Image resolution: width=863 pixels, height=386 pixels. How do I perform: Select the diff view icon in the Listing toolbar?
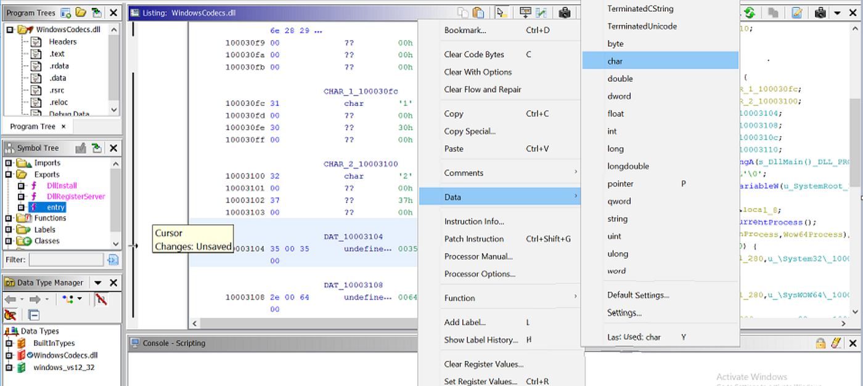click(541, 12)
